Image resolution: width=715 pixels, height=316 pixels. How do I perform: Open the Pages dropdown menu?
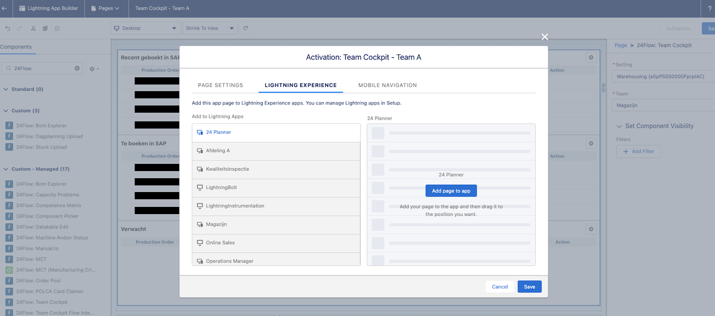point(105,8)
